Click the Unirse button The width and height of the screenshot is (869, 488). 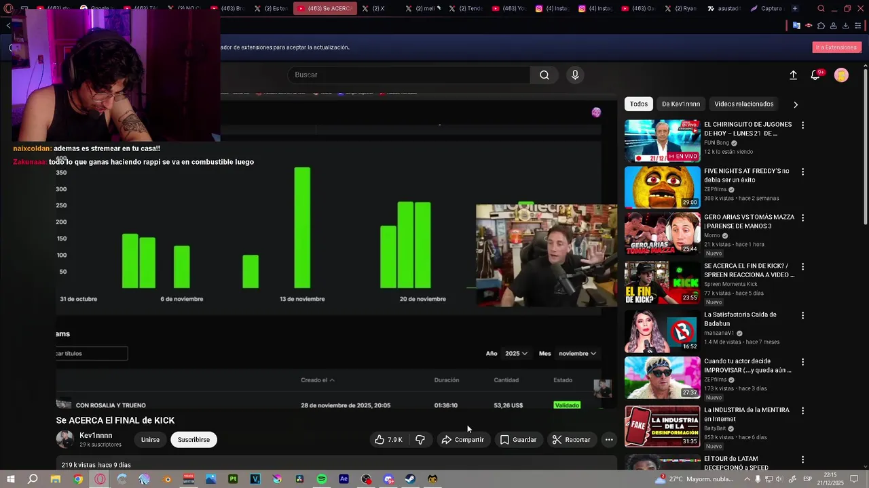click(150, 440)
